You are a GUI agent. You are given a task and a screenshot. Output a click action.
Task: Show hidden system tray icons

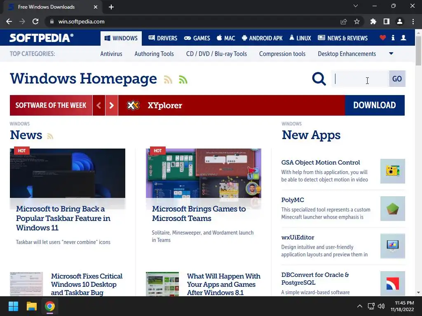click(359, 306)
